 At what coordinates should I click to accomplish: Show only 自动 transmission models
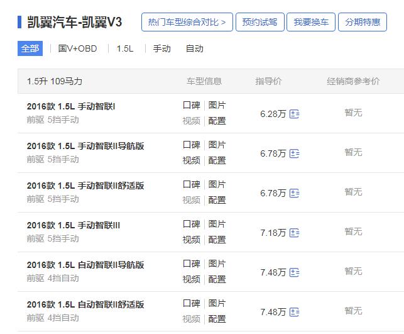pos(194,48)
